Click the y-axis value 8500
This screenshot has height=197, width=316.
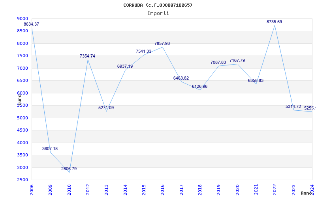[x=23, y=31]
